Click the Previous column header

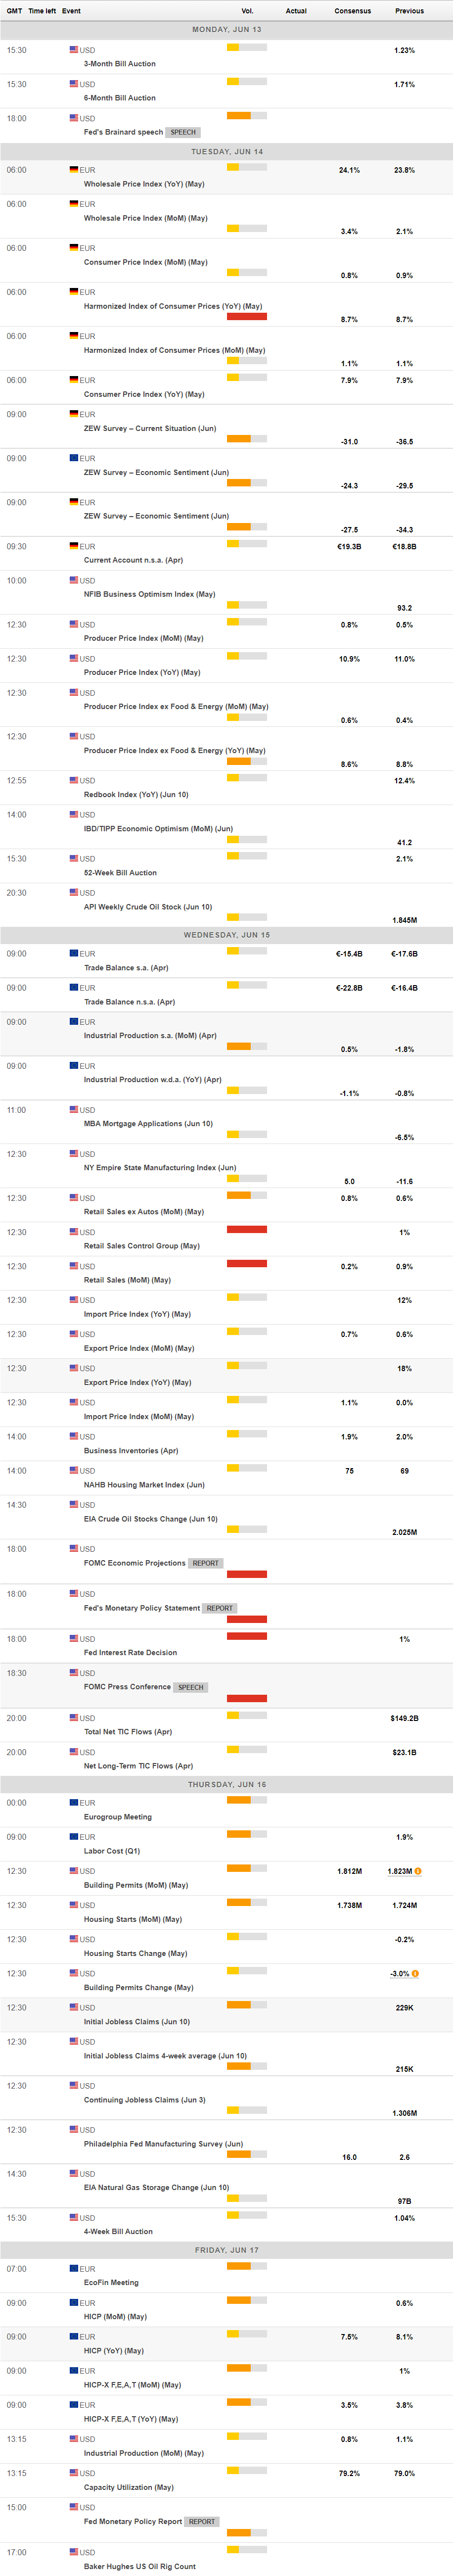409,11
